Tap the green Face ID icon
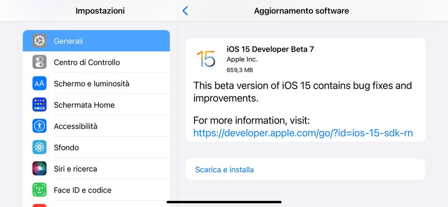This screenshot has height=207, width=448. 39,190
